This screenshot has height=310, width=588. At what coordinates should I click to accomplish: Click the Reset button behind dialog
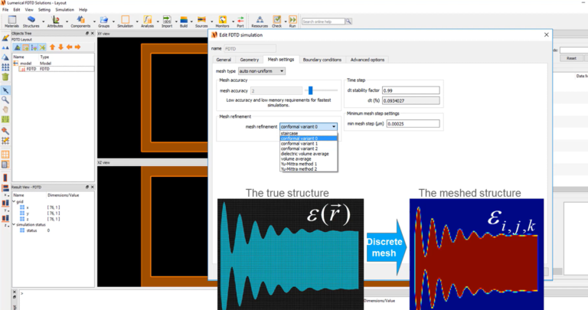pos(571,58)
